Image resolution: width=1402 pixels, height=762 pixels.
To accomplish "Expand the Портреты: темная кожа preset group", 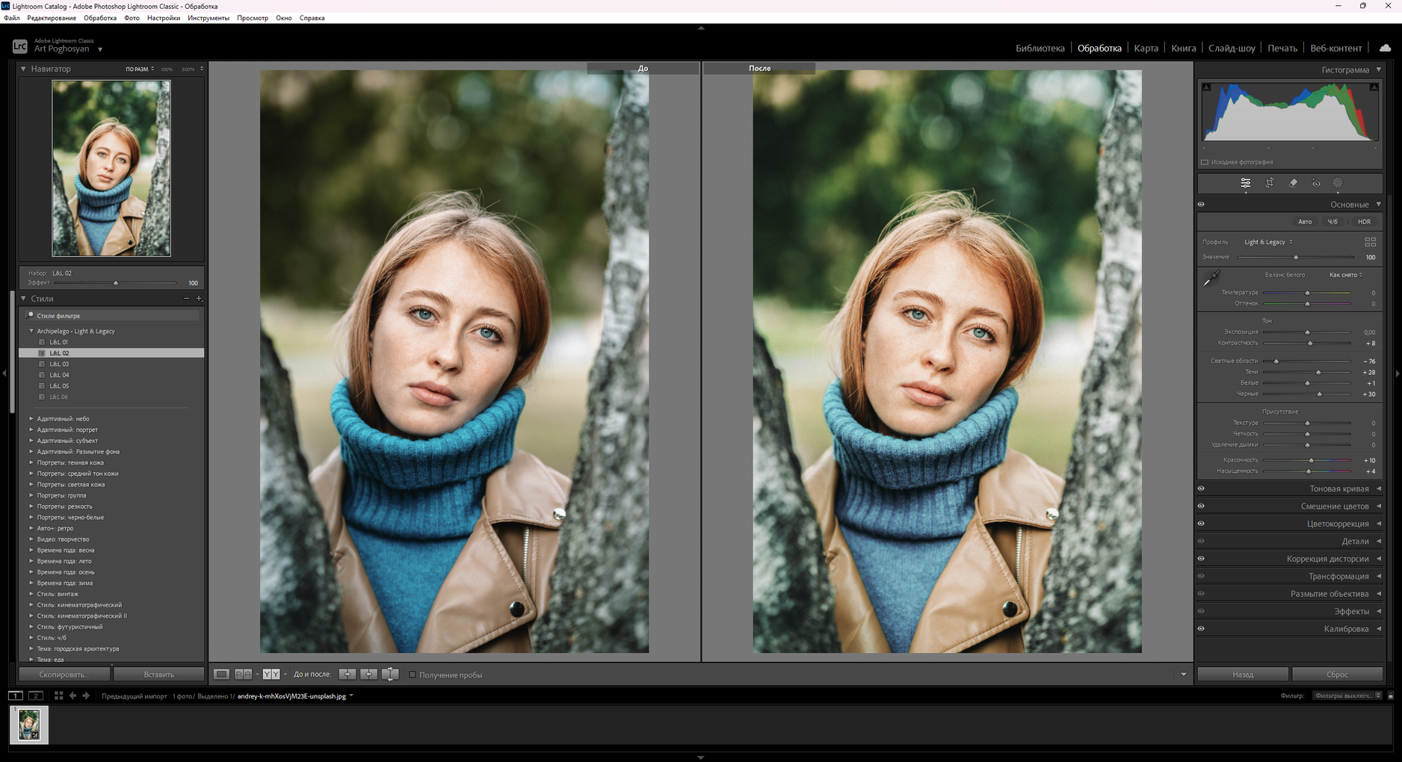I will pos(31,462).
